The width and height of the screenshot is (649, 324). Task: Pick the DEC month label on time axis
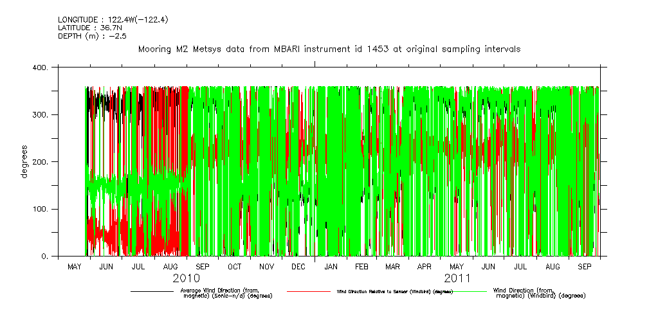pyautogui.click(x=298, y=266)
